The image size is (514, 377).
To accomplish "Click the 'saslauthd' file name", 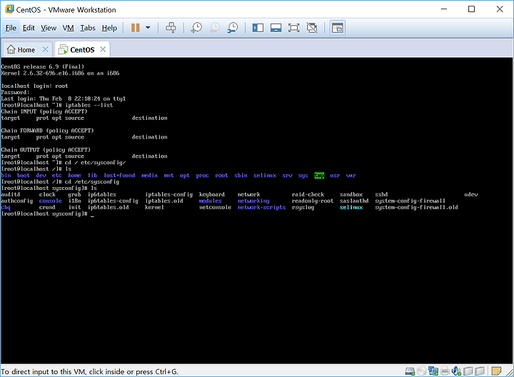I will click(x=354, y=201).
